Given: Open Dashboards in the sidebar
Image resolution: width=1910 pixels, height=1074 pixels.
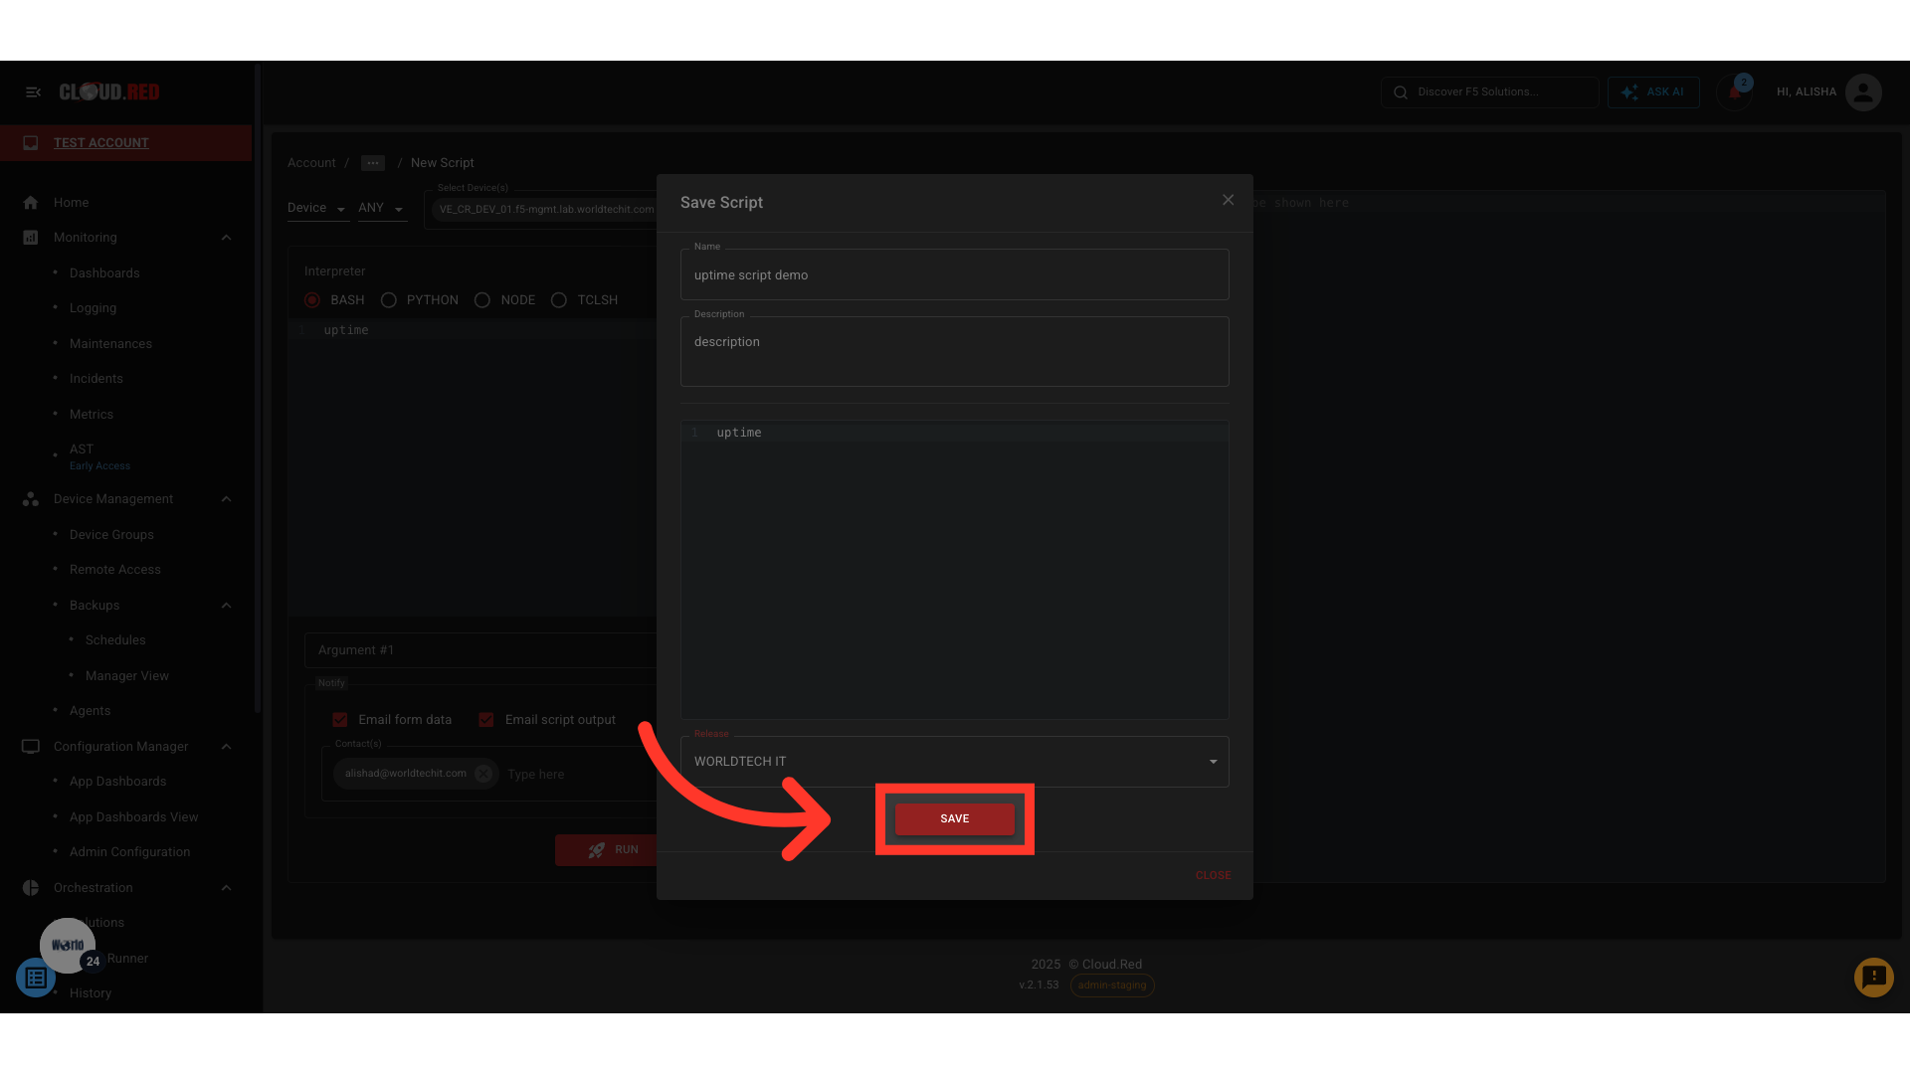Looking at the screenshot, I should tap(104, 273).
